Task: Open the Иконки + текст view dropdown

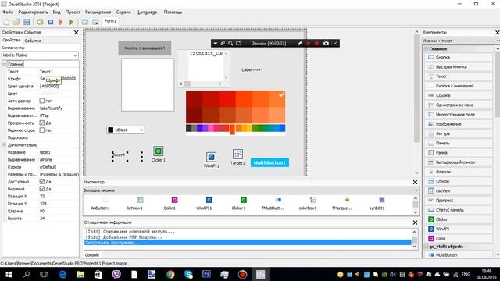Action: pyautogui.click(x=498, y=41)
